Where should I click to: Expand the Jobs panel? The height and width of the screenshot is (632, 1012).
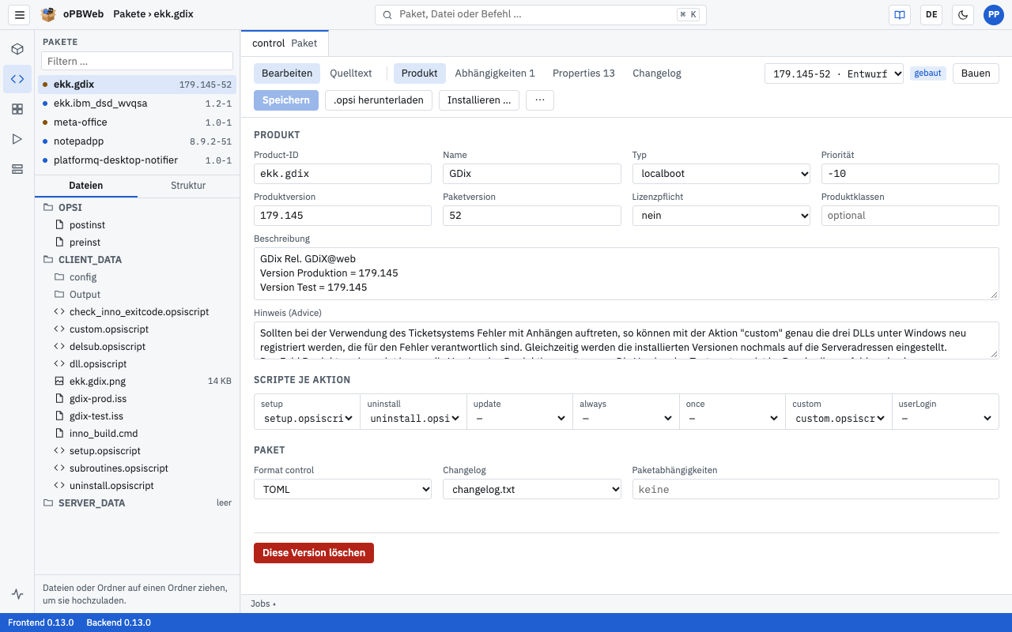pyautogui.click(x=263, y=604)
